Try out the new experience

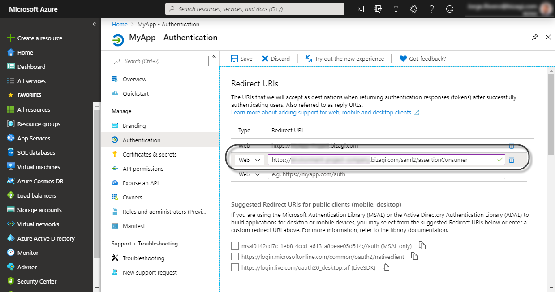344,59
